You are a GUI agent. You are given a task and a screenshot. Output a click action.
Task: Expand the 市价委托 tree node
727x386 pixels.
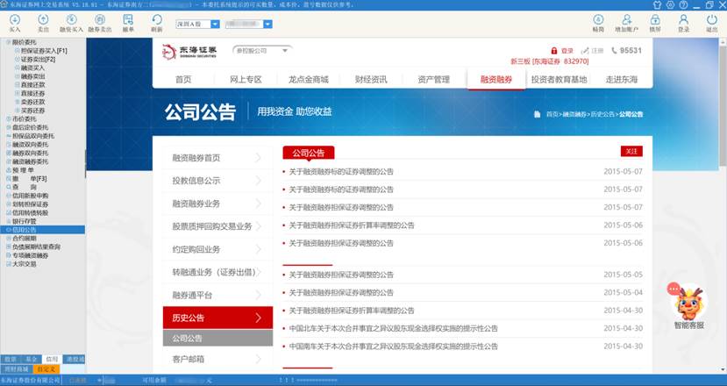coord(8,118)
